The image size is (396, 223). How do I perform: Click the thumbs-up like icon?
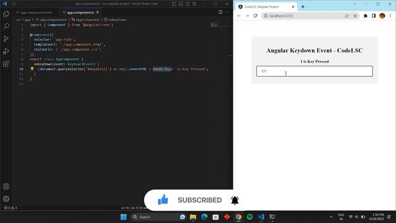pos(163,199)
